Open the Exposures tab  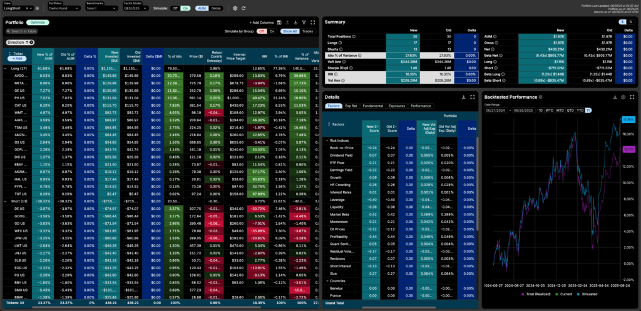(x=396, y=106)
